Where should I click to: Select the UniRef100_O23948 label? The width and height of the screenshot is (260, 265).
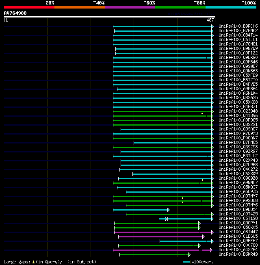pyautogui.click(x=238, y=111)
